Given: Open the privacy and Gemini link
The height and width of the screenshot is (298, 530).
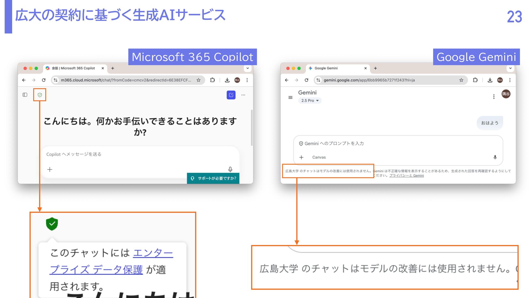Looking at the screenshot, I should pyautogui.click(x=407, y=175).
